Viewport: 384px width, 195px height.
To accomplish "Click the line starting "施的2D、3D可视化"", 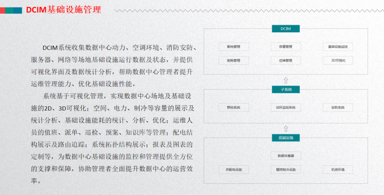I will (113, 108).
